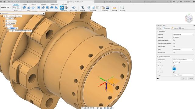Click the Select window-selection icon
The width and height of the screenshot is (195, 109).
[x=122, y=8]
